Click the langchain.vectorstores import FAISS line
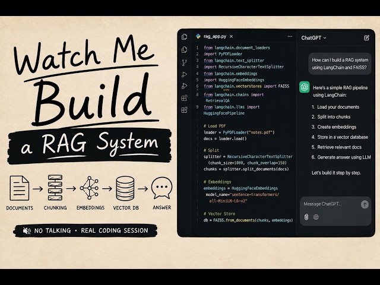The image size is (380, 285). click(x=246, y=86)
